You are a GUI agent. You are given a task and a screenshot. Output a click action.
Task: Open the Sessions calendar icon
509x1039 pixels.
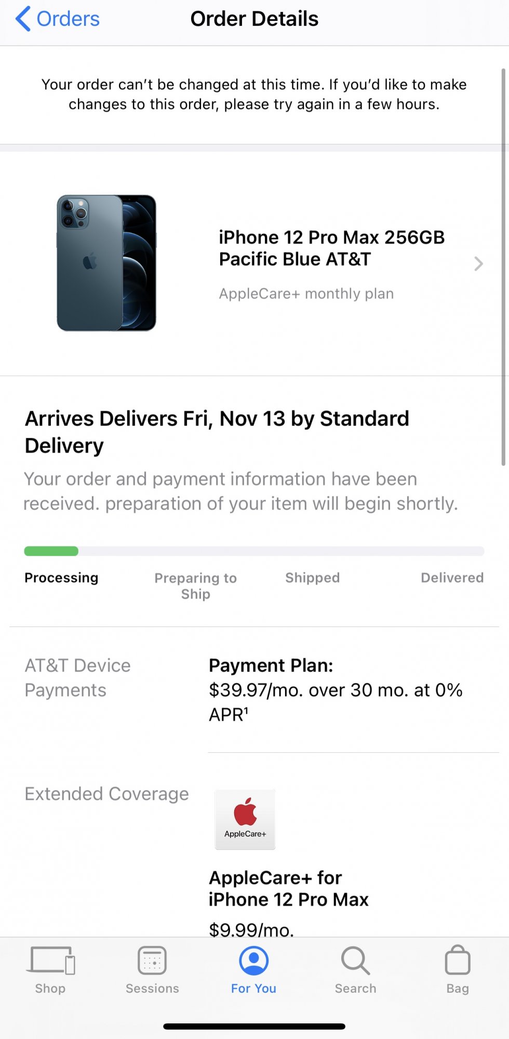[x=152, y=961]
